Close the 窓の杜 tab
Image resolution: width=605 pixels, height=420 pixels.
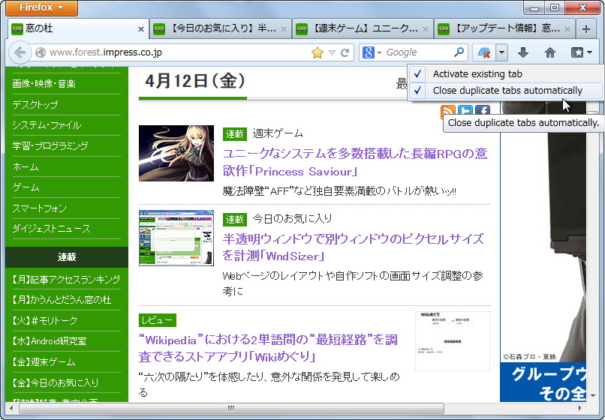[141, 29]
